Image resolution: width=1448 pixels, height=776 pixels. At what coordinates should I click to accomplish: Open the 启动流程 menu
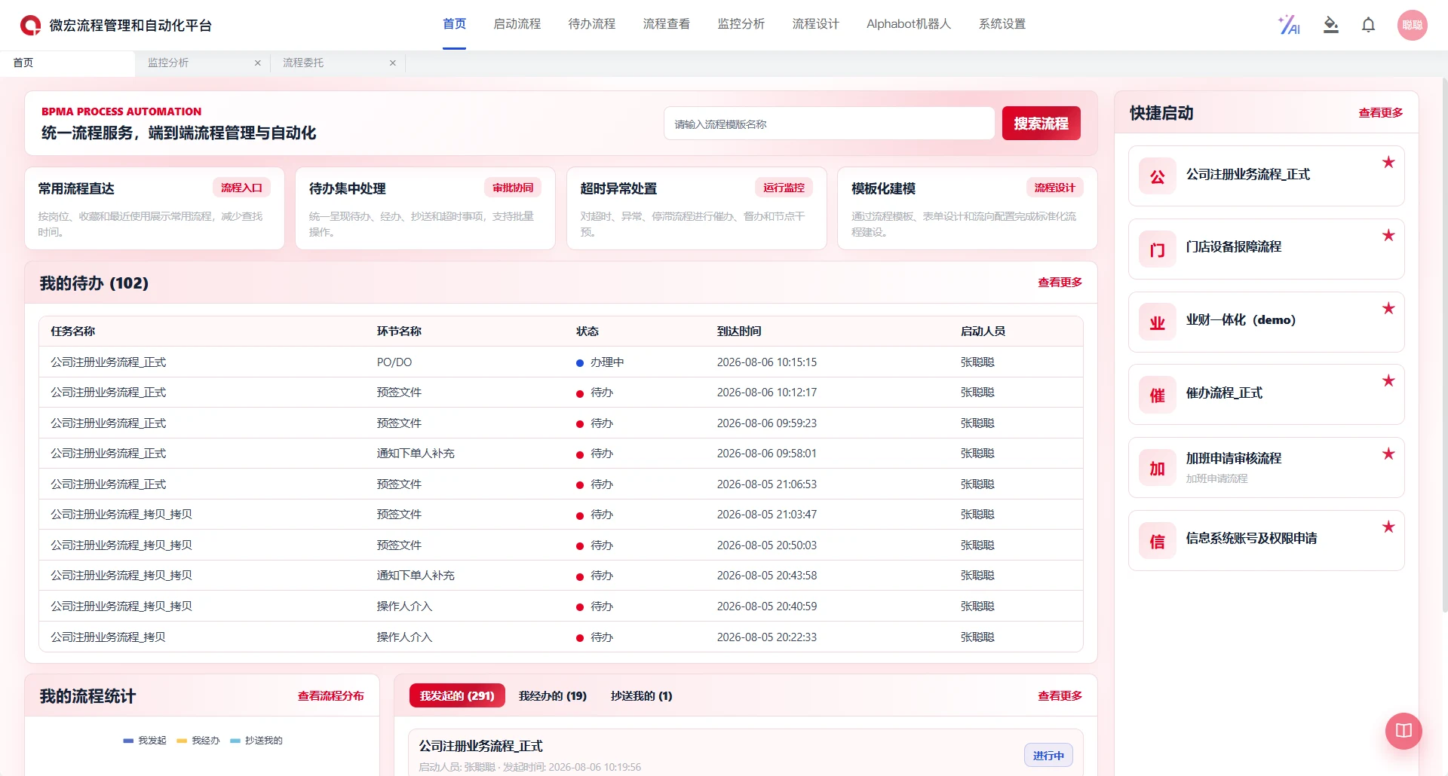[x=517, y=24]
